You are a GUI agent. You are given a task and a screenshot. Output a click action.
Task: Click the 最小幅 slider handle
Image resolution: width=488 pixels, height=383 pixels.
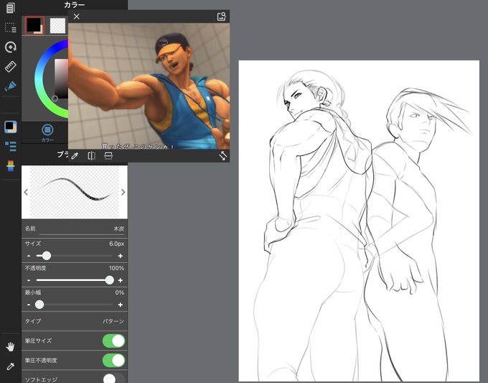point(39,305)
